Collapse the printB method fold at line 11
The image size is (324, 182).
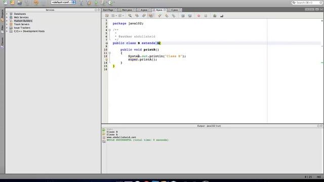pyautogui.click(x=110, y=53)
